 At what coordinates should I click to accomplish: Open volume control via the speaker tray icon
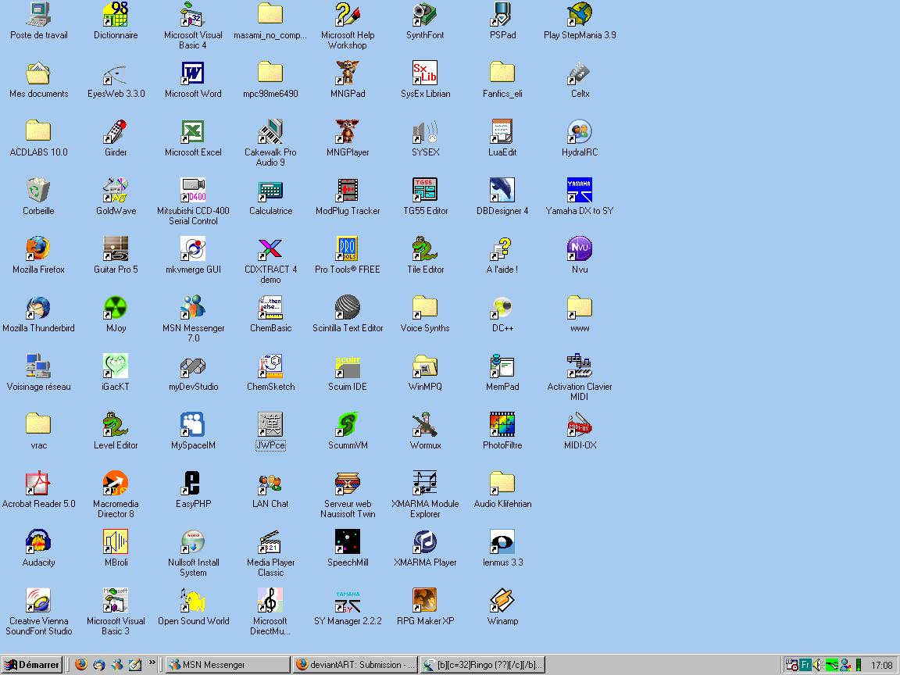816,665
